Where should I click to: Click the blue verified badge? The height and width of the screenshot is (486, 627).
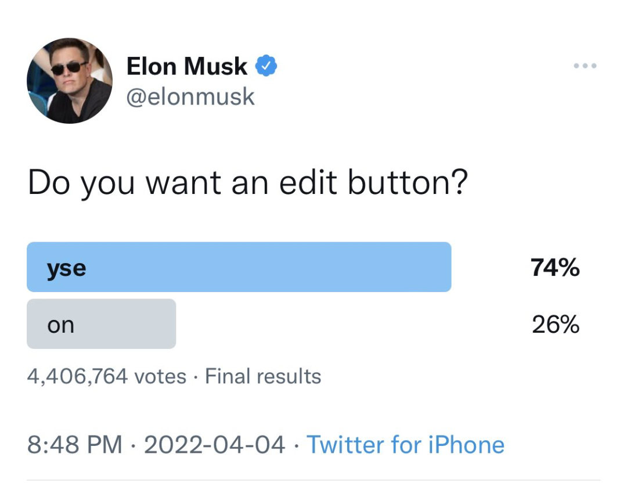pos(266,67)
